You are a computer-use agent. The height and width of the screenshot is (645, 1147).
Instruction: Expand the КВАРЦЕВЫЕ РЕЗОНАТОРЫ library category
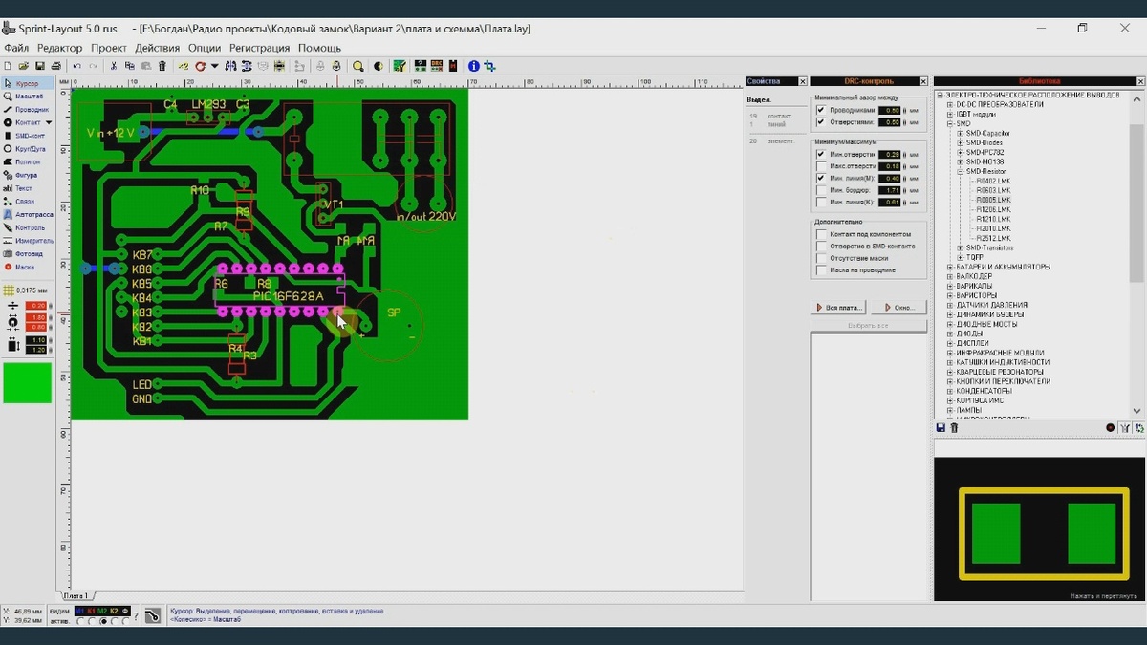pos(948,372)
